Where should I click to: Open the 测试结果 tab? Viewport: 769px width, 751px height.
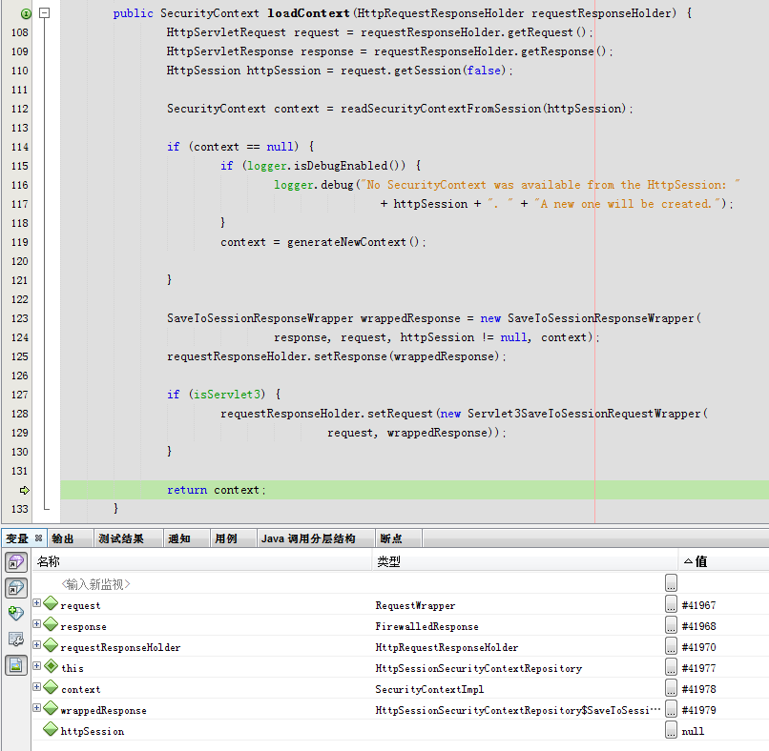[121, 538]
